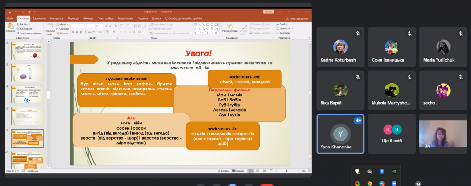Click the Створити слайд icon
The height and width of the screenshot is (186, 471).
(x=49, y=29)
